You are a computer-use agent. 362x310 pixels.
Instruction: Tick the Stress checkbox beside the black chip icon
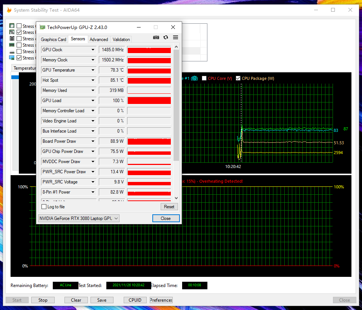[19, 38]
